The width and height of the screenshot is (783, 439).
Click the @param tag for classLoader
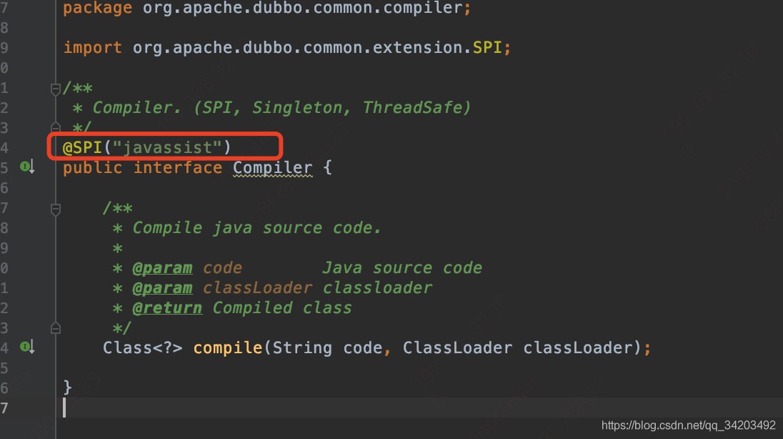(x=162, y=288)
